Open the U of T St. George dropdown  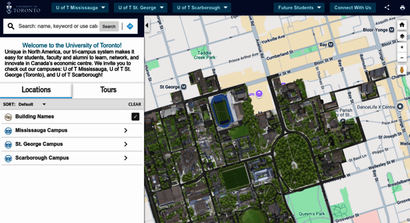[141, 7]
